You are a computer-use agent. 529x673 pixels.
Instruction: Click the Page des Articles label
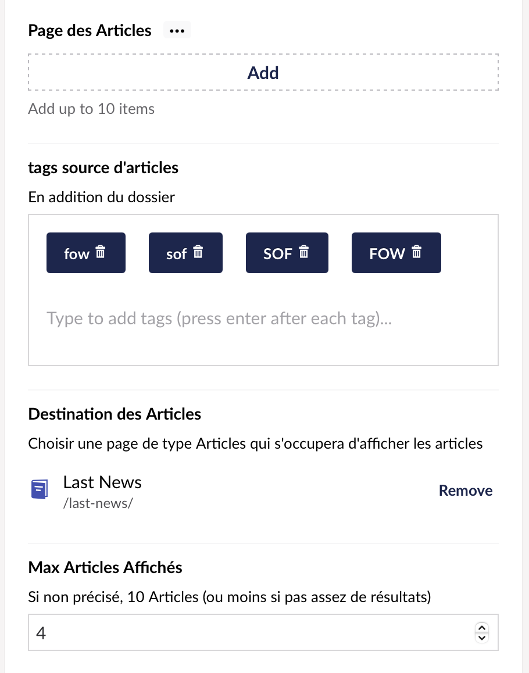[x=90, y=31]
